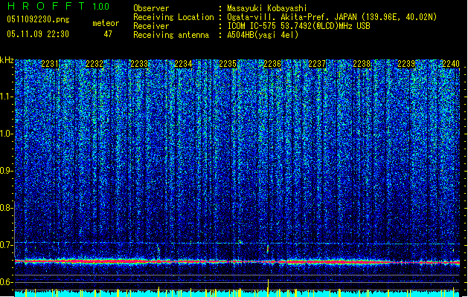The width and height of the screenshot is (468, 297).
Task: Click the 0.6 frequency axis label
Action: [x=6, y=282]
